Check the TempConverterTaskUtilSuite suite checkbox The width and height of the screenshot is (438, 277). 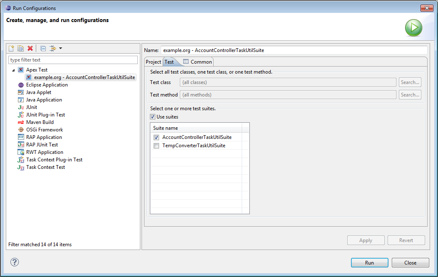click(x=156, y=146)
